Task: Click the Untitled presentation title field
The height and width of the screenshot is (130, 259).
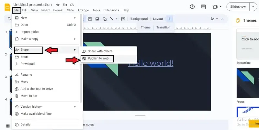Action: (x=33, y=5)
